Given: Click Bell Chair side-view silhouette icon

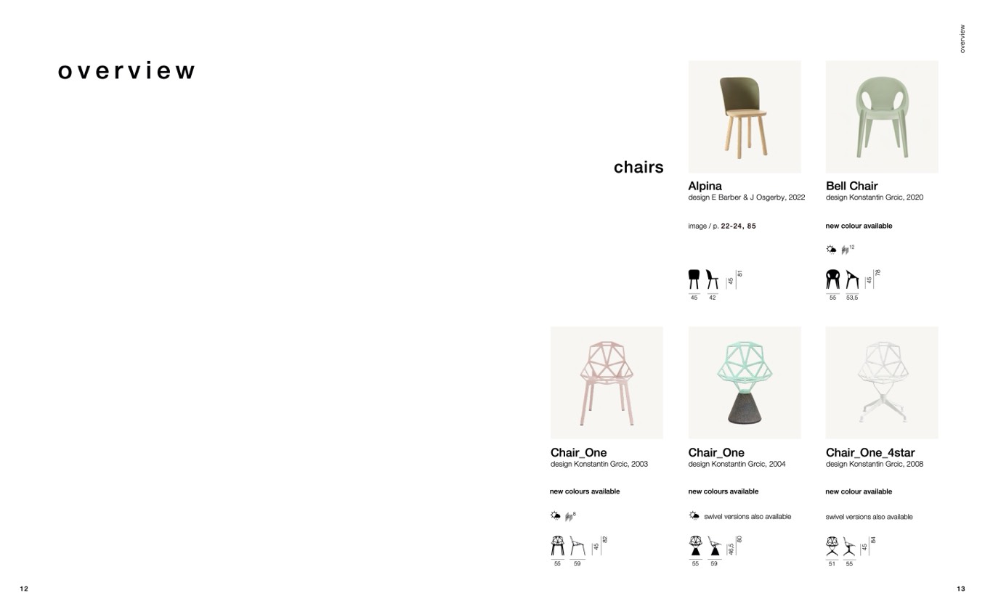Looking at the screenshot, I should point(852,279).
